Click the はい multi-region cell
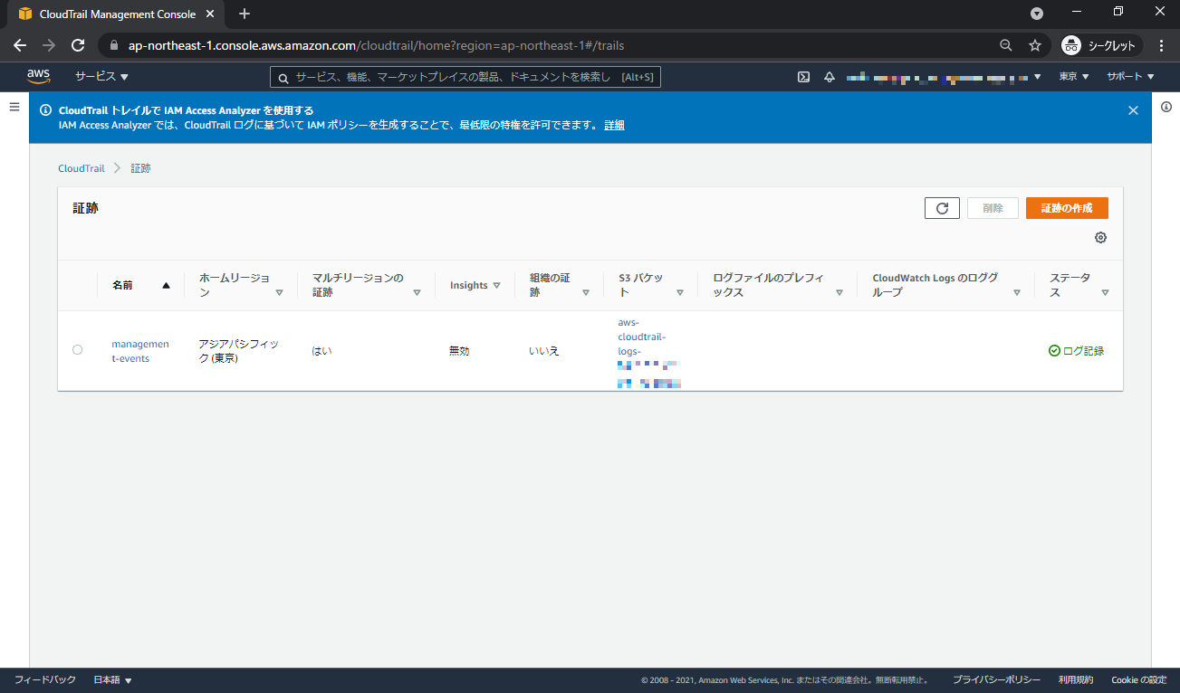Viewport: 1180px width, 693px height. 321,351
